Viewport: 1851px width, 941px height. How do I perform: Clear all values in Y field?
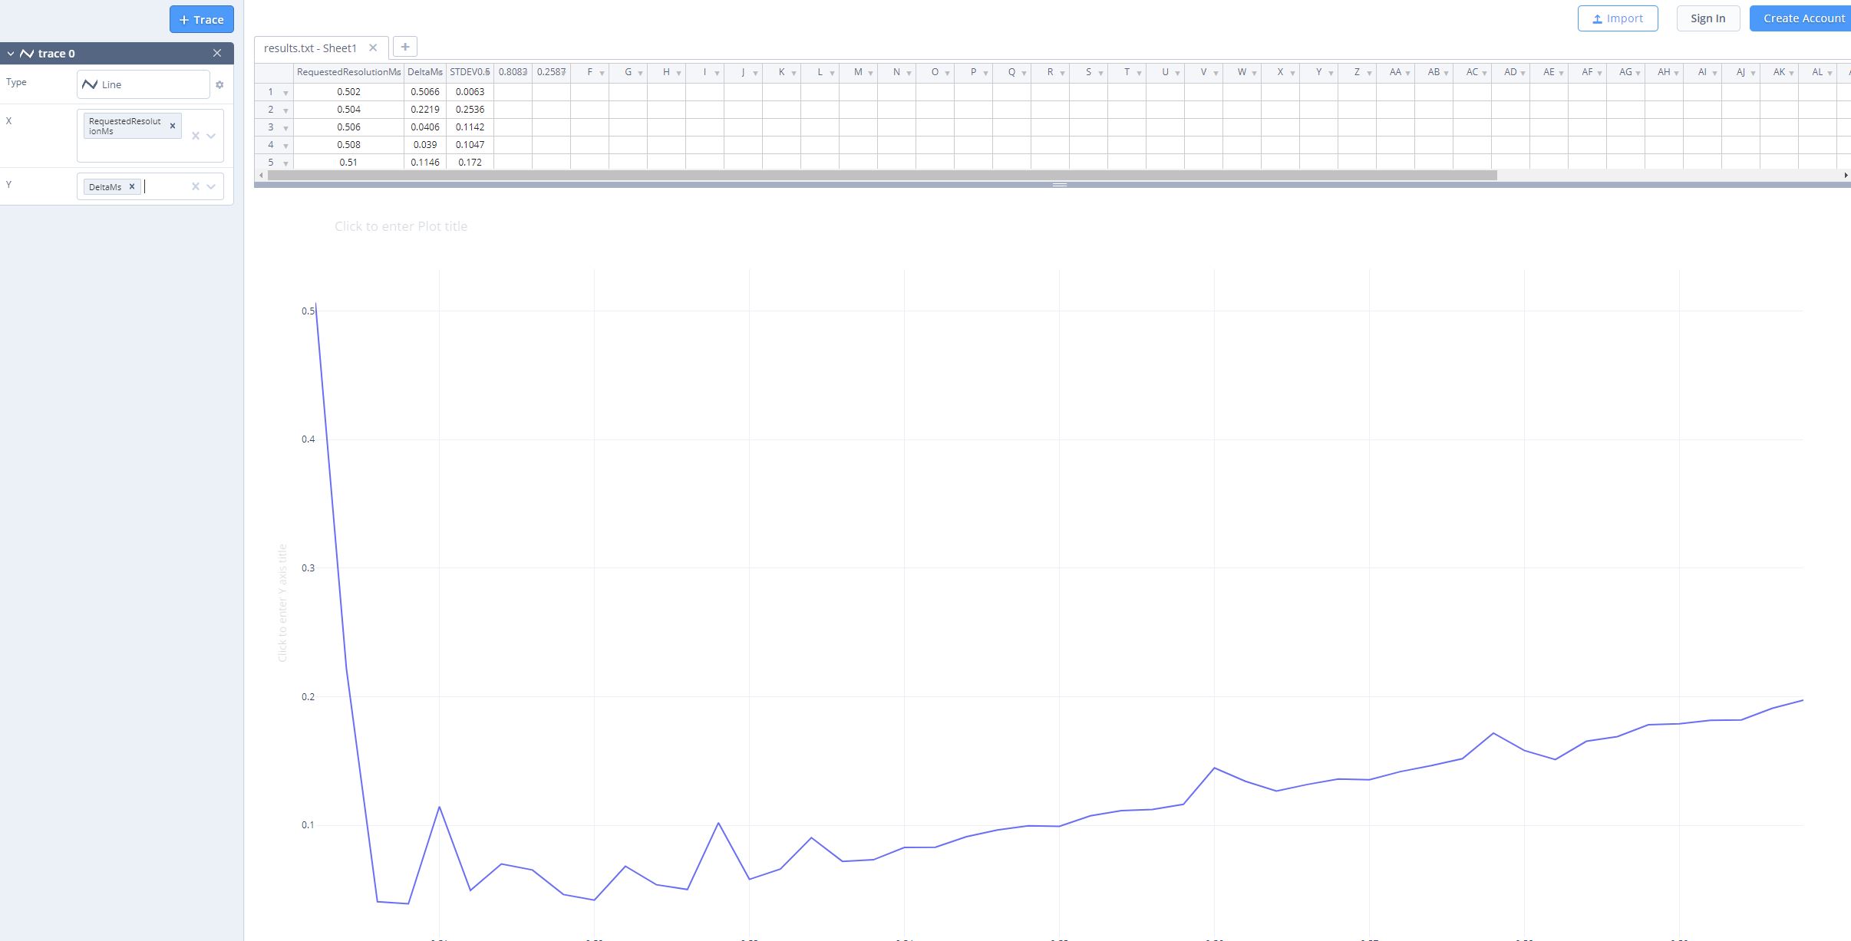coord(195,186)
